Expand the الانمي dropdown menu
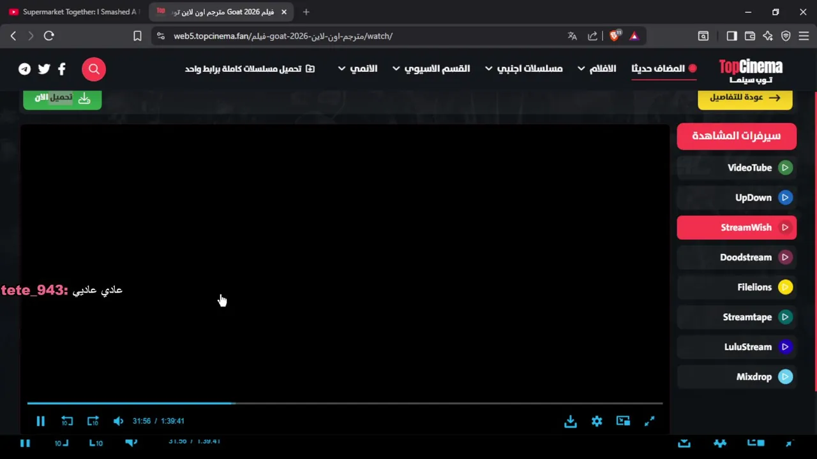 (x=357, y=68)
